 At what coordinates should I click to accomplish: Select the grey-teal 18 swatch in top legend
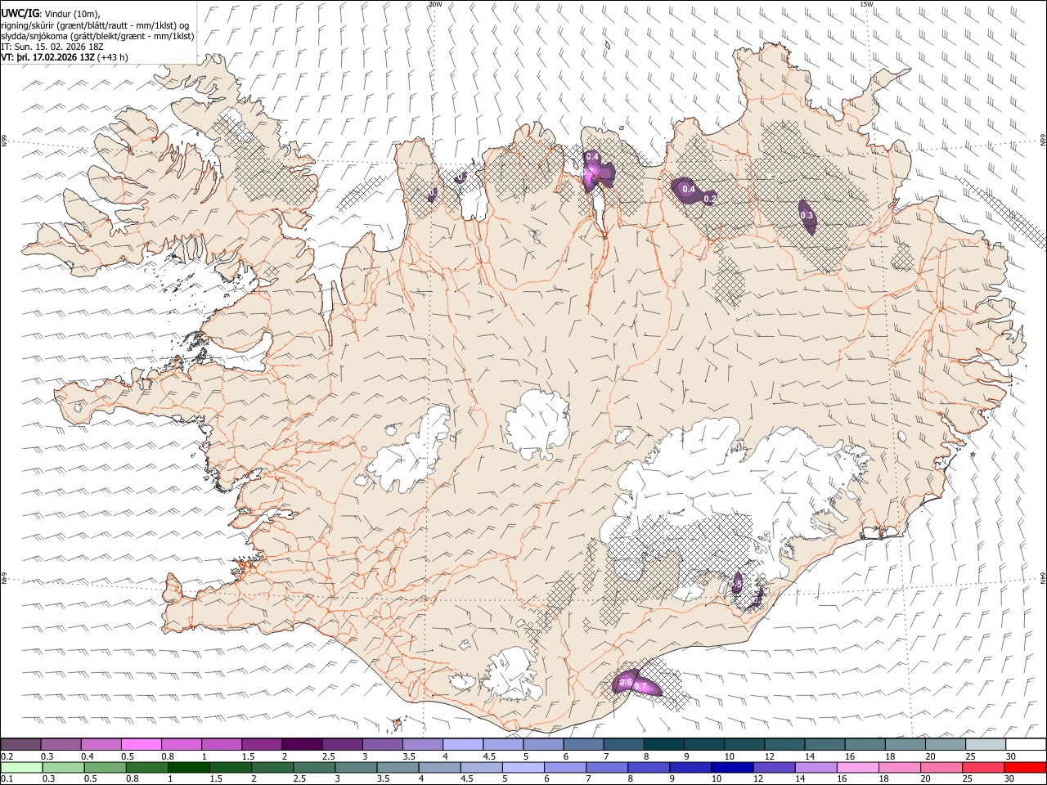click(x=903, y=744)
